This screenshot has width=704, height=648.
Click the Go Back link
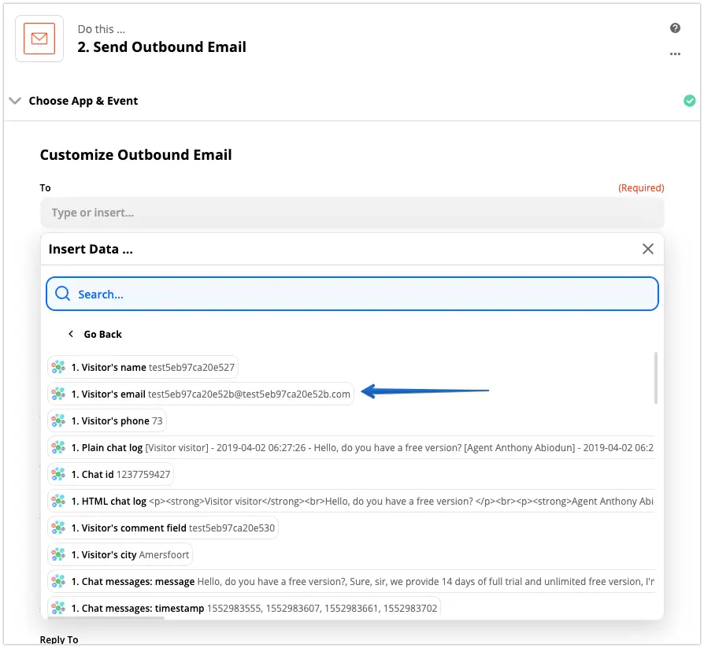pyautogui.click(x=102, y=334)
